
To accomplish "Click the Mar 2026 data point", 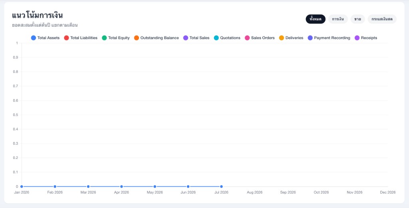I will pyautogui.click(x=88, y=186).
